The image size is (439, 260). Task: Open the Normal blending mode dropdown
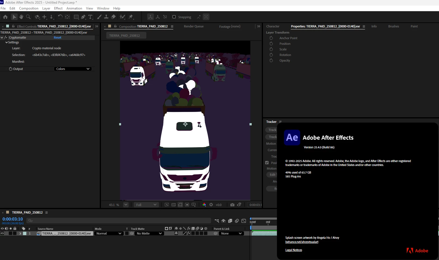[x=109, y=233]
